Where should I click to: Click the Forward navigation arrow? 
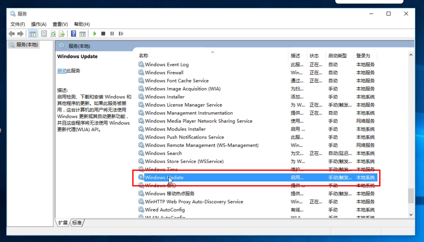point(20,33)
